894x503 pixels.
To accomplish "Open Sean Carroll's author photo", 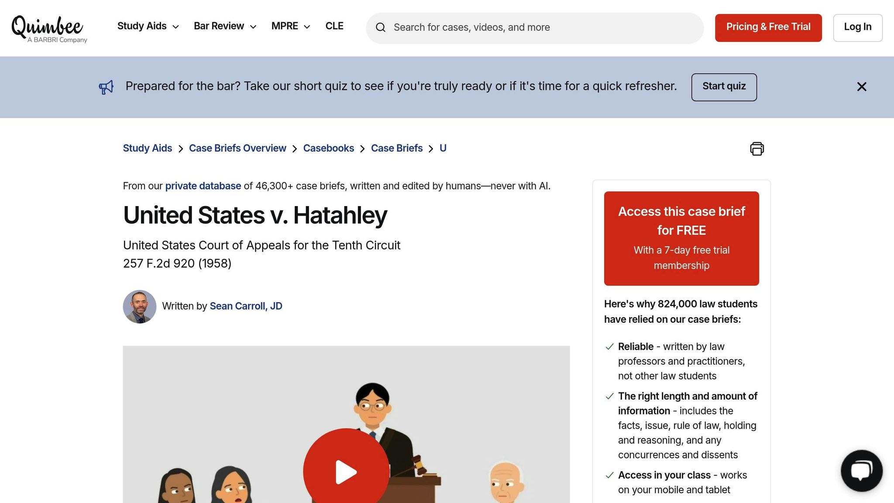I will (140, 307).
